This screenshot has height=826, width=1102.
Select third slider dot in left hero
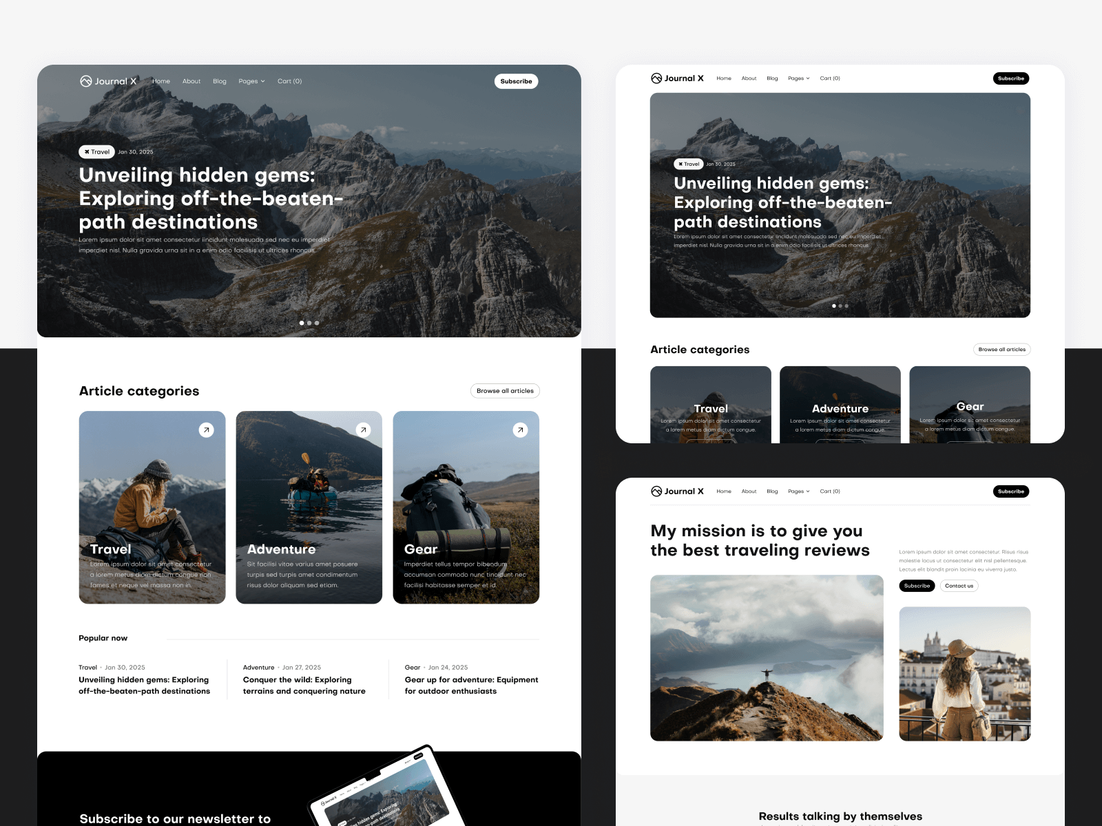click(x=317, y=323)
